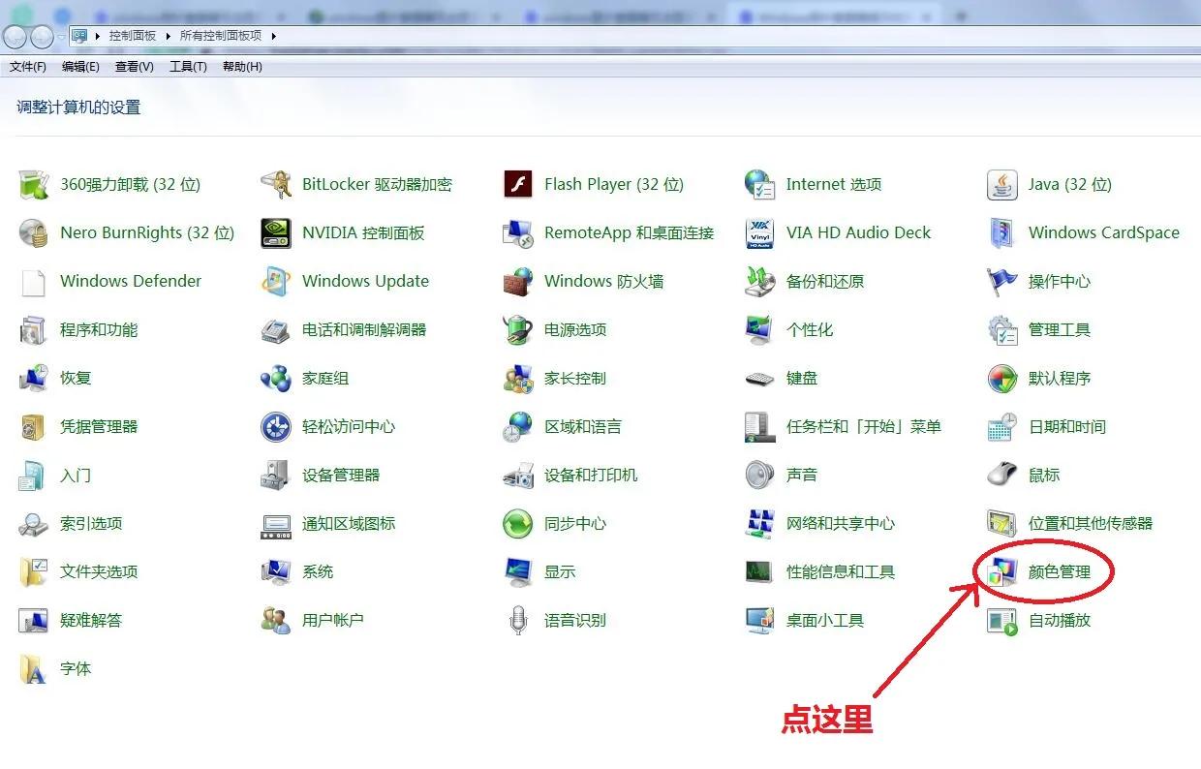1201x769 pixels.
Task: Open the 工具(T) menu
Action: 188,67
